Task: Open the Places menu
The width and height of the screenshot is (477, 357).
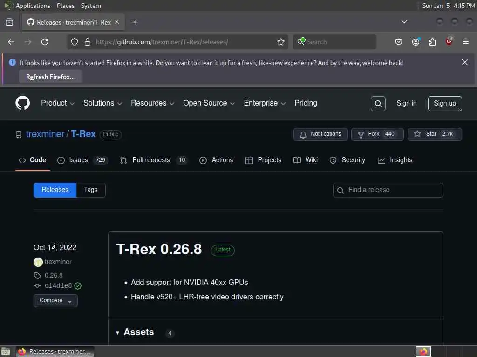Action: 65,6
